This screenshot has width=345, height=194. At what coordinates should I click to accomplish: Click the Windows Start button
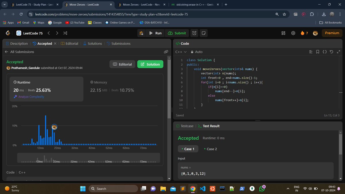click(x=83, y=189)
